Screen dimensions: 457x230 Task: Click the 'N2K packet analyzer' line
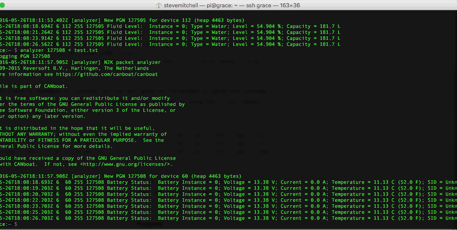80,62
